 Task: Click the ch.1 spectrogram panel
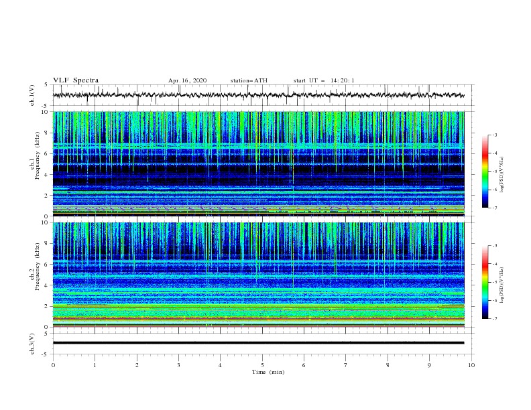pos(258,163)
